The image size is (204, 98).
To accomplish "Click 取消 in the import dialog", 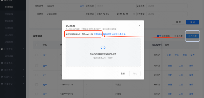I will [x=123, y=74].
